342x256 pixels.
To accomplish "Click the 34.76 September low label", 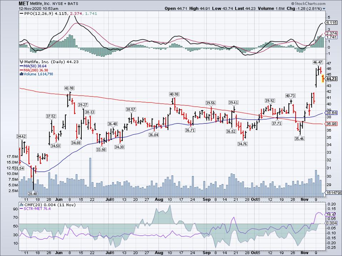I will point(242,144).
